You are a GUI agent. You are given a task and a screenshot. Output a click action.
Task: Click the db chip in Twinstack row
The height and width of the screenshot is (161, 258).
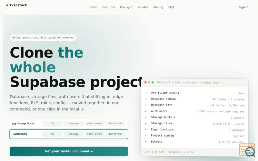tap(52, 134)
